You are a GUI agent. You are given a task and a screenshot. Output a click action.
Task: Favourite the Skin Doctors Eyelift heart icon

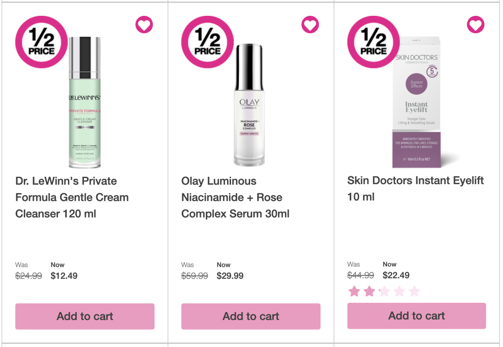coord(476,25)
